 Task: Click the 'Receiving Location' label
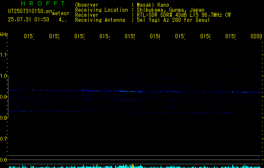coord(102,10)
